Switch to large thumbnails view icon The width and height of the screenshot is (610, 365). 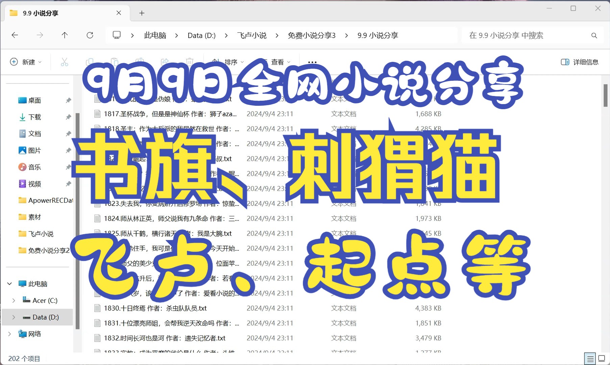pyautogui.click(x=602, y=359)
